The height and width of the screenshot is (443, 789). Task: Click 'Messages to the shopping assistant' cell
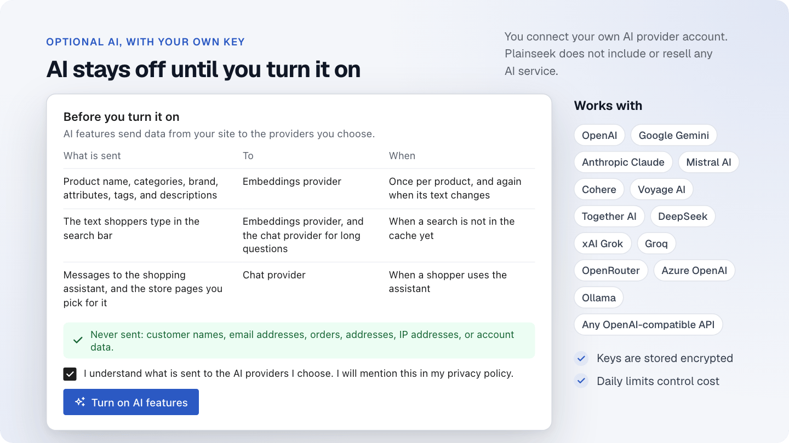pyautogui.click(x=143, y=289)
